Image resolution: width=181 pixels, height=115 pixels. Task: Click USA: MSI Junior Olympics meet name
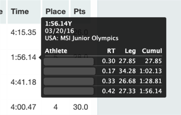[x=82, y=38]
